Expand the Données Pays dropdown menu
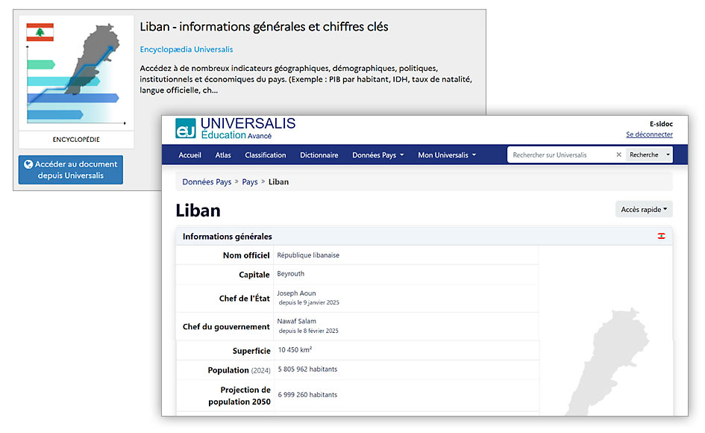Screen dimensions: 705x433 pyautogui.click(x=377, y=155)
